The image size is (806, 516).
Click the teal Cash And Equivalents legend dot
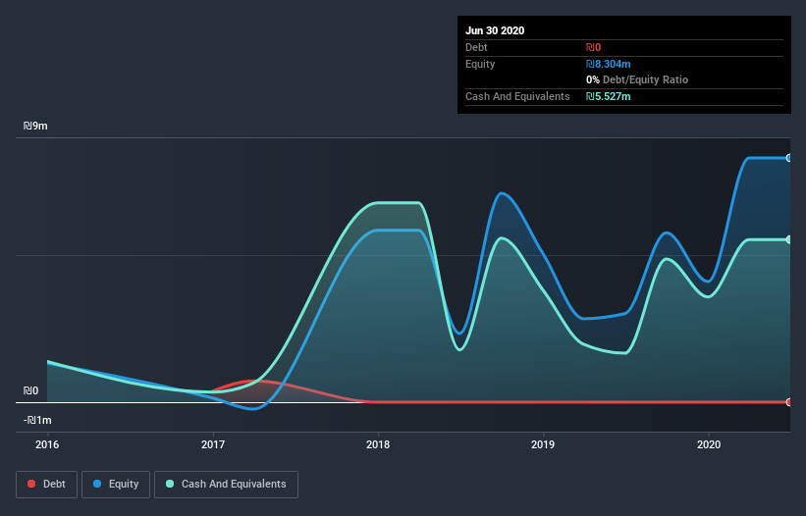[170, 484]
